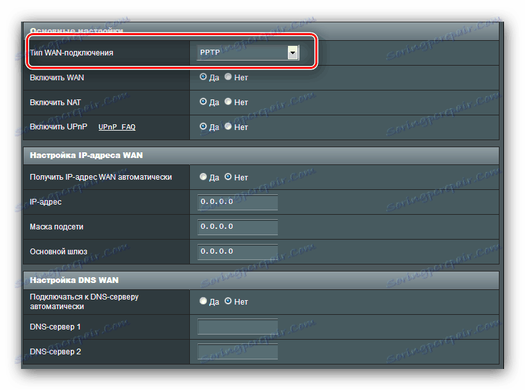Viewport: 525px width, 390px height.
Task: Click the Маска подсети label
Action: pos(57,227)
